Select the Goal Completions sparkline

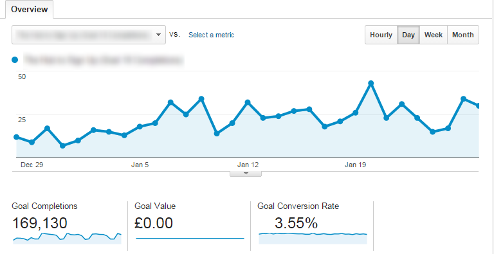pyautogui.click(x=67, y=238)
